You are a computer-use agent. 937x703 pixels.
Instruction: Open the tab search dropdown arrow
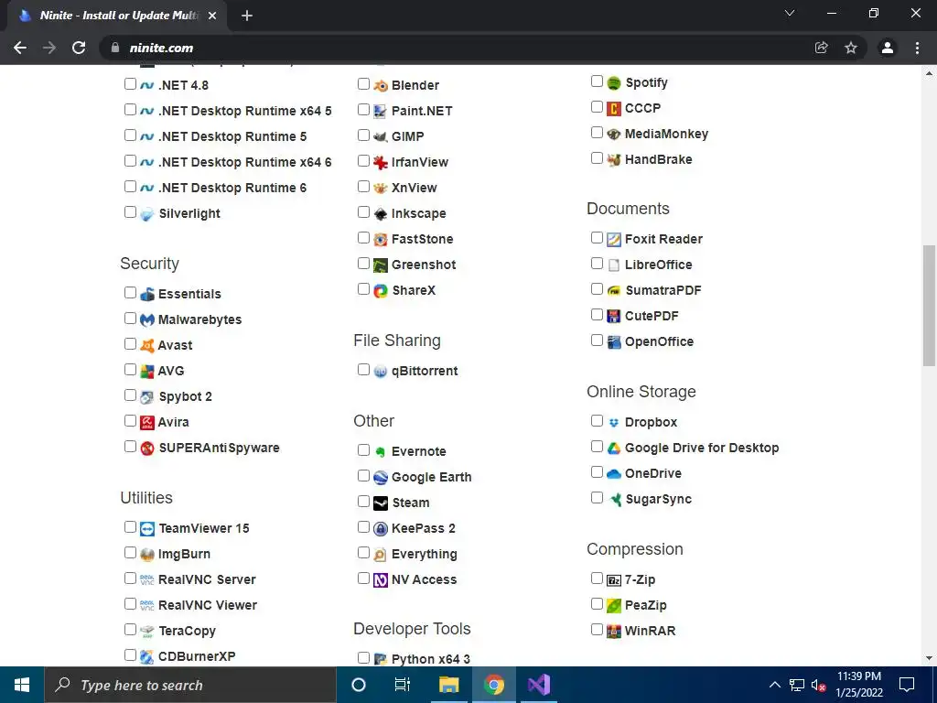point(790,13)
